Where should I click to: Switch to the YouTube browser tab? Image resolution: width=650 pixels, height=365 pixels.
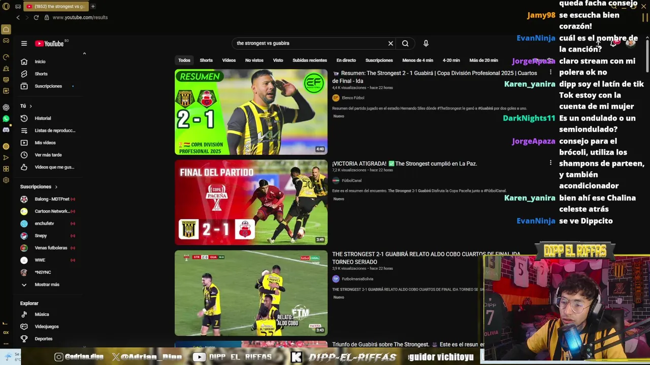pos(56,7)
